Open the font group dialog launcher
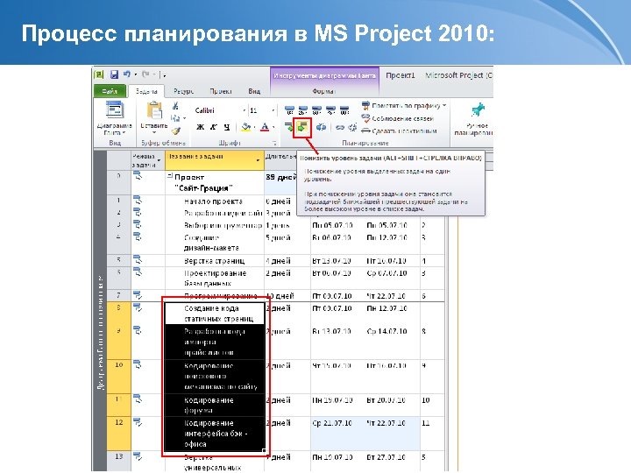This screenshot has height=473, width=631. pos(274,143)
